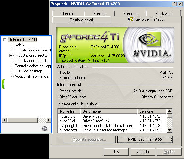Click the GeForce4 Ti banner logo
The image size is (184, 159).
[90, 37]
